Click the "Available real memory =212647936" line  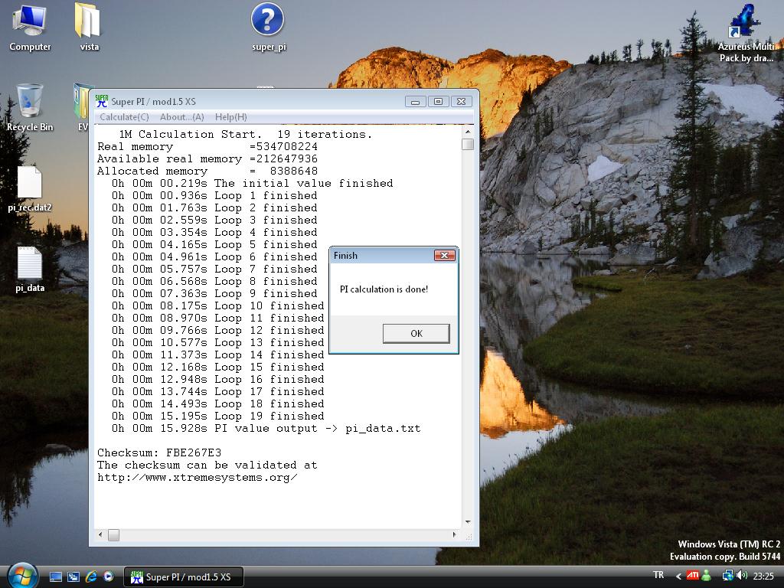click(x=207, y=159)
